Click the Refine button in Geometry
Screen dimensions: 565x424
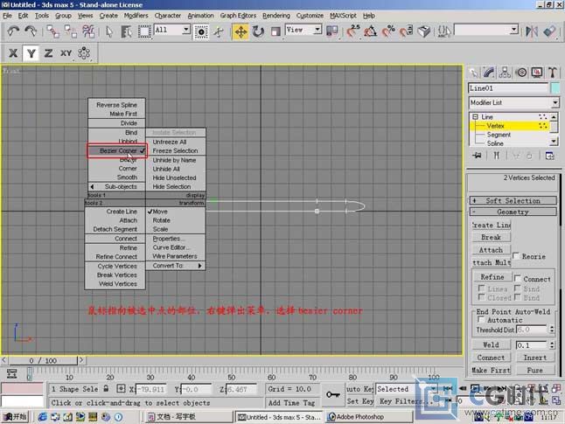click(x=492, y=276)
